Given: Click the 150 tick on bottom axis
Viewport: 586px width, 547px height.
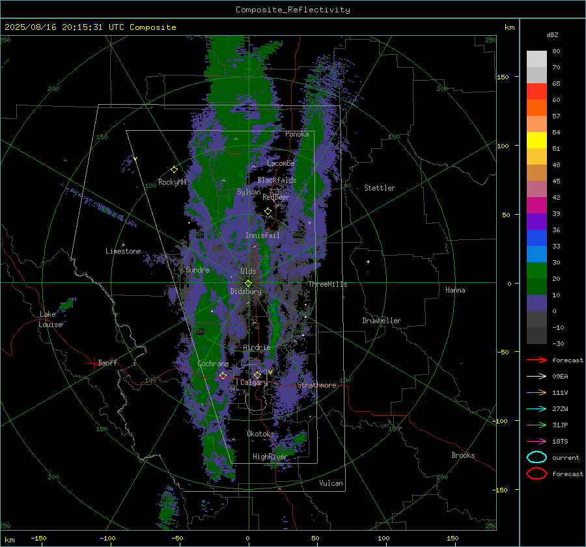Looking at the screenshot, I should (453, 539).
